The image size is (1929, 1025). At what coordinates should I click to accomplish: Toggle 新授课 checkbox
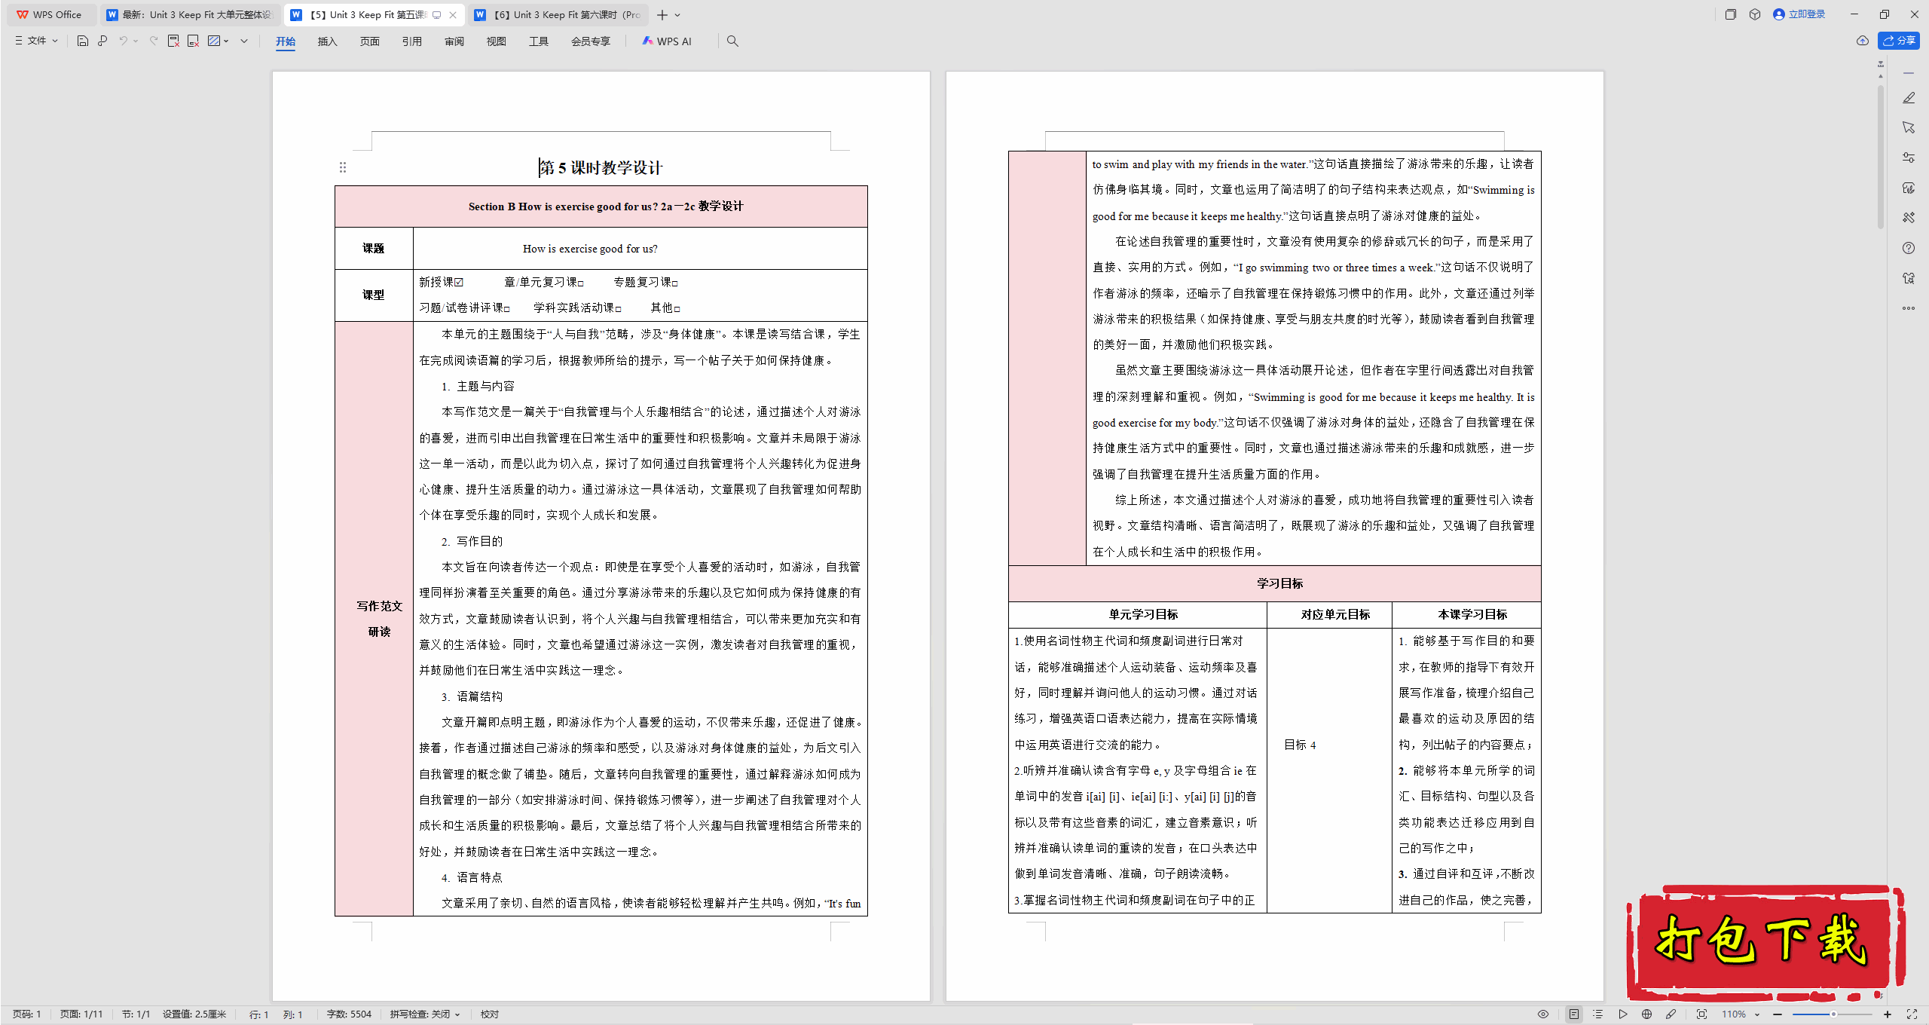(459, 283)
